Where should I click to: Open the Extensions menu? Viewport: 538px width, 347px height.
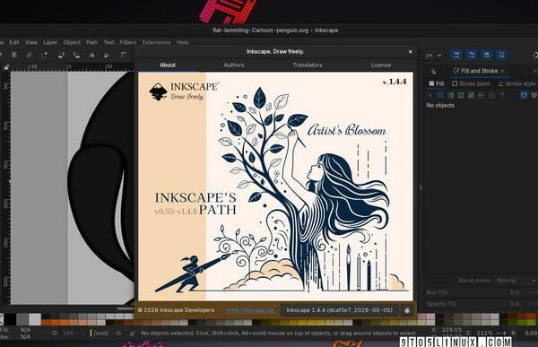pos(156,42)
